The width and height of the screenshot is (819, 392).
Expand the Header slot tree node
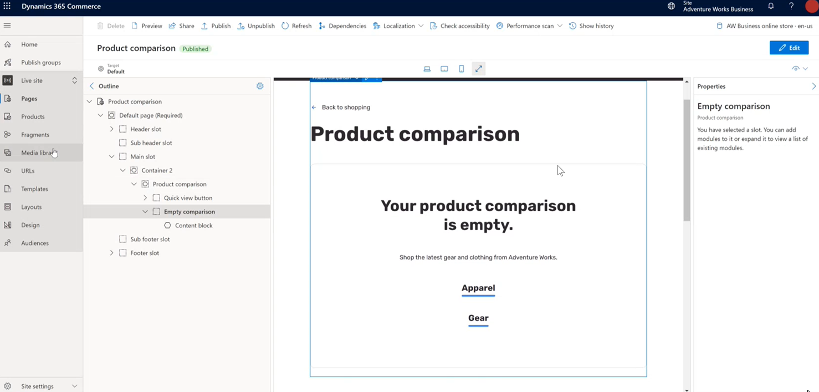[x=111, y=129]
